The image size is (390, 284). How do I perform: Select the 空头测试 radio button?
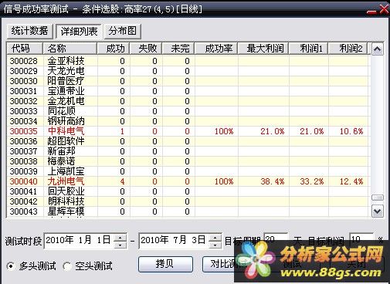67,265
